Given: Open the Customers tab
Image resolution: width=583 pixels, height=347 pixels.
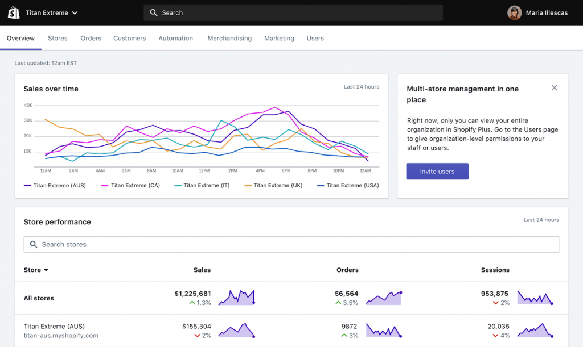Looking at the screenshot, I should point(129,38).
